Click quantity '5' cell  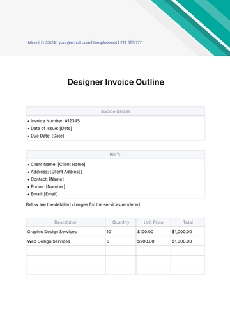click(121, 241)
